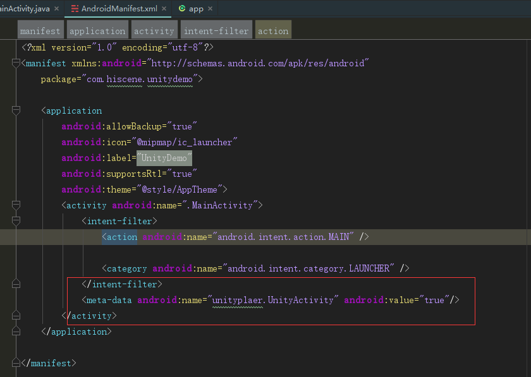Collapse the manifest element using its gutter arrow
This screenshot has height=377, width=531.
coord(15,63)
